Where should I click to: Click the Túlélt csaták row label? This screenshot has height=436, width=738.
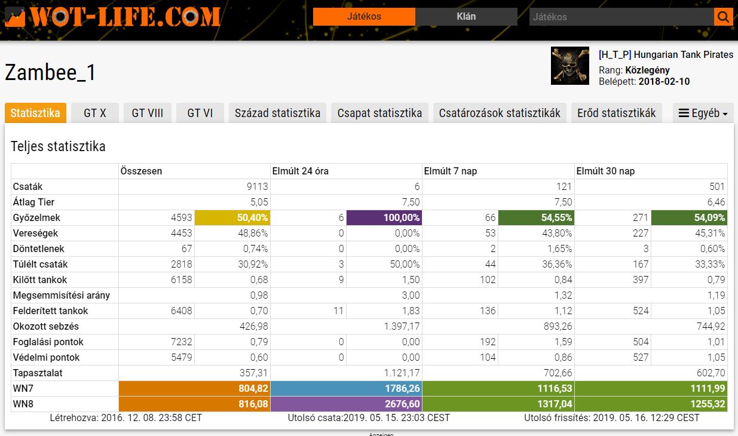(x=41, y=265)
